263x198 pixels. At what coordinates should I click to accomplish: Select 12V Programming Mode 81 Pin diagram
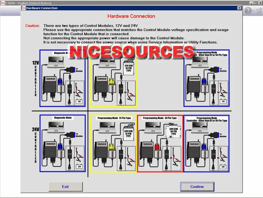point(114,78)
